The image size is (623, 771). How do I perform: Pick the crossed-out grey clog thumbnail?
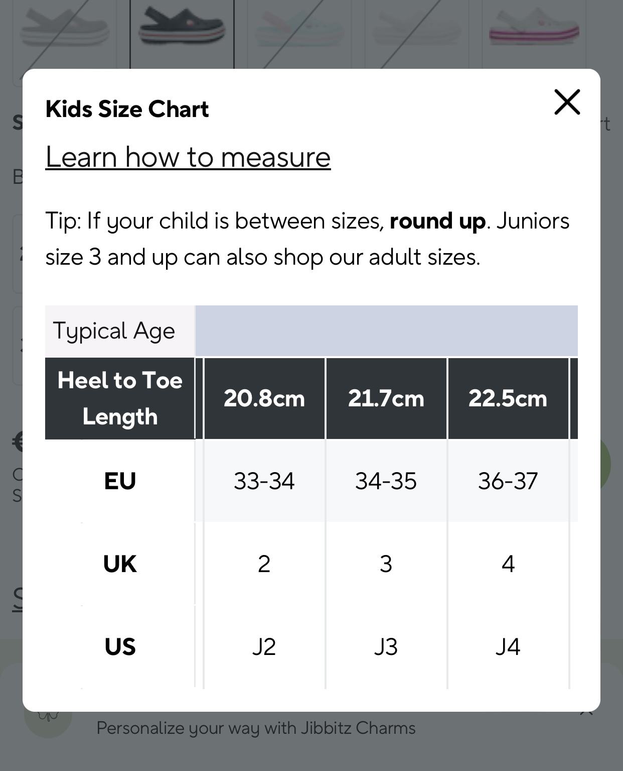pyautogui.click(x=64, y=28)
